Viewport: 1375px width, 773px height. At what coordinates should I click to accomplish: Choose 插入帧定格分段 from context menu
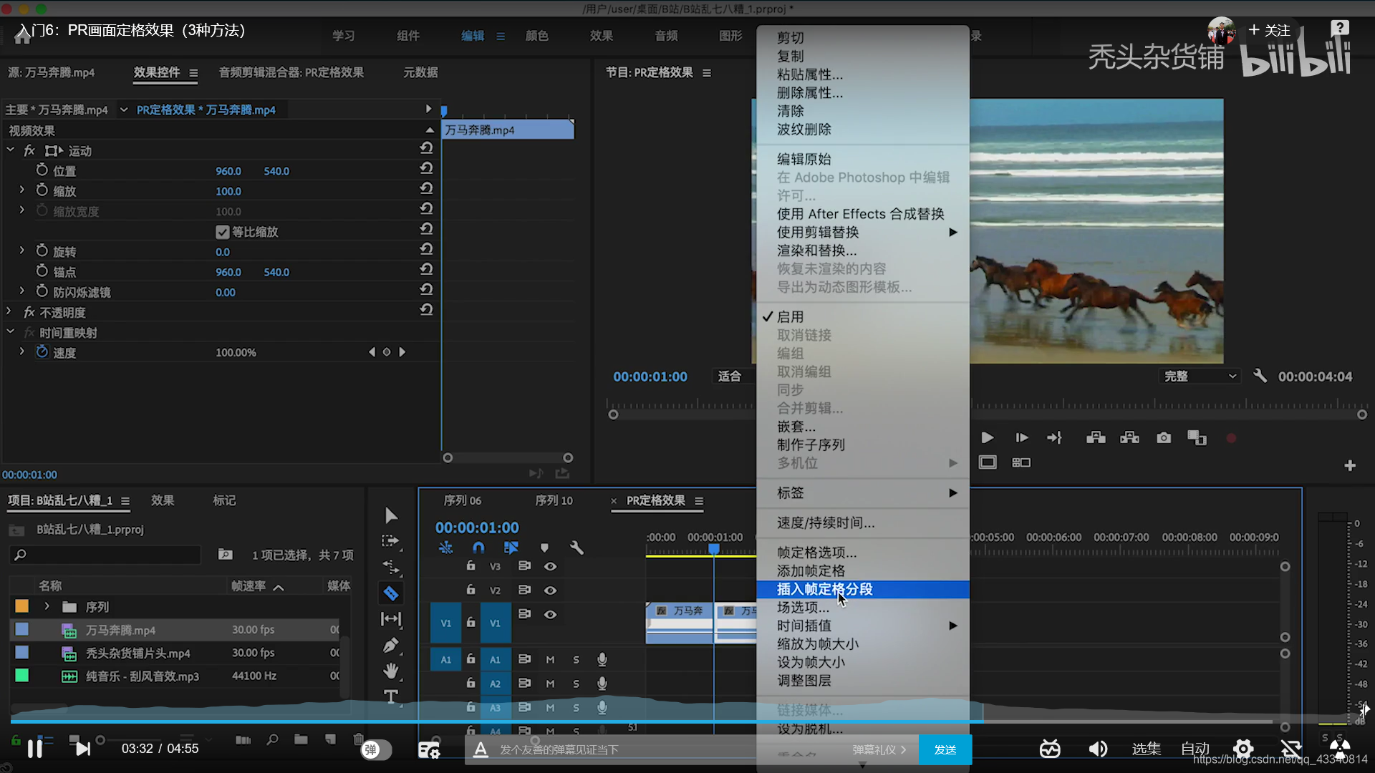[824, 589]
